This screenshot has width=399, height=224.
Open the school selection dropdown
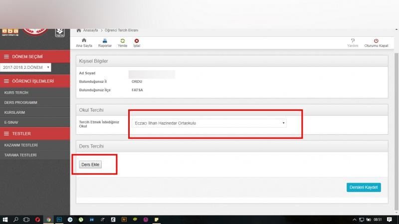point(208,123)
